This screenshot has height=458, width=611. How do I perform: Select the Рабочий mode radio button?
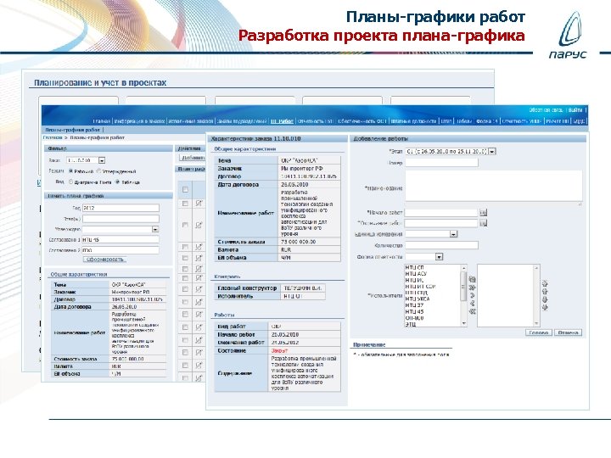71,171
